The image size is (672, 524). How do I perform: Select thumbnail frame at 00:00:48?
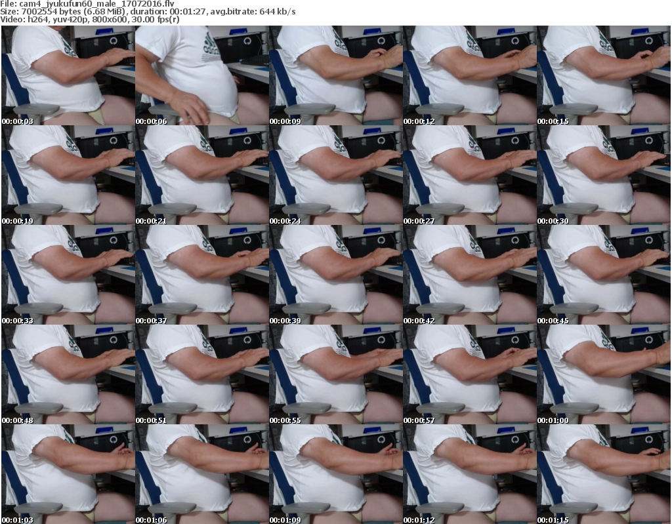tap(68, 374)
